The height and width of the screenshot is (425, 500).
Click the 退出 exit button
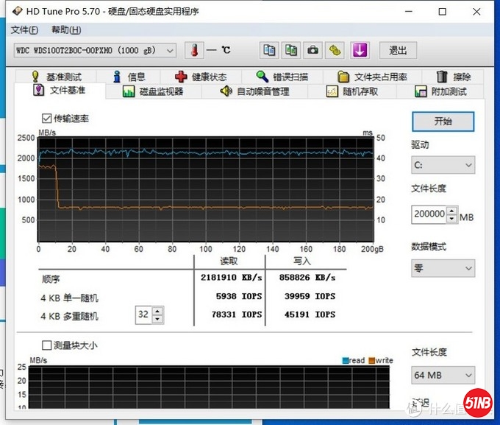point(398,50)
